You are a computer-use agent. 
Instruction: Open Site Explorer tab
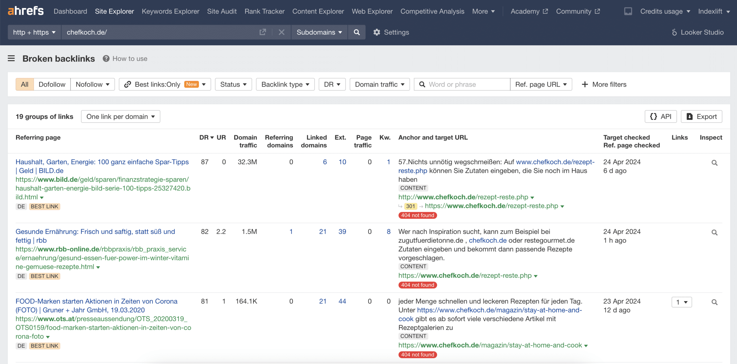click(114, 11)
